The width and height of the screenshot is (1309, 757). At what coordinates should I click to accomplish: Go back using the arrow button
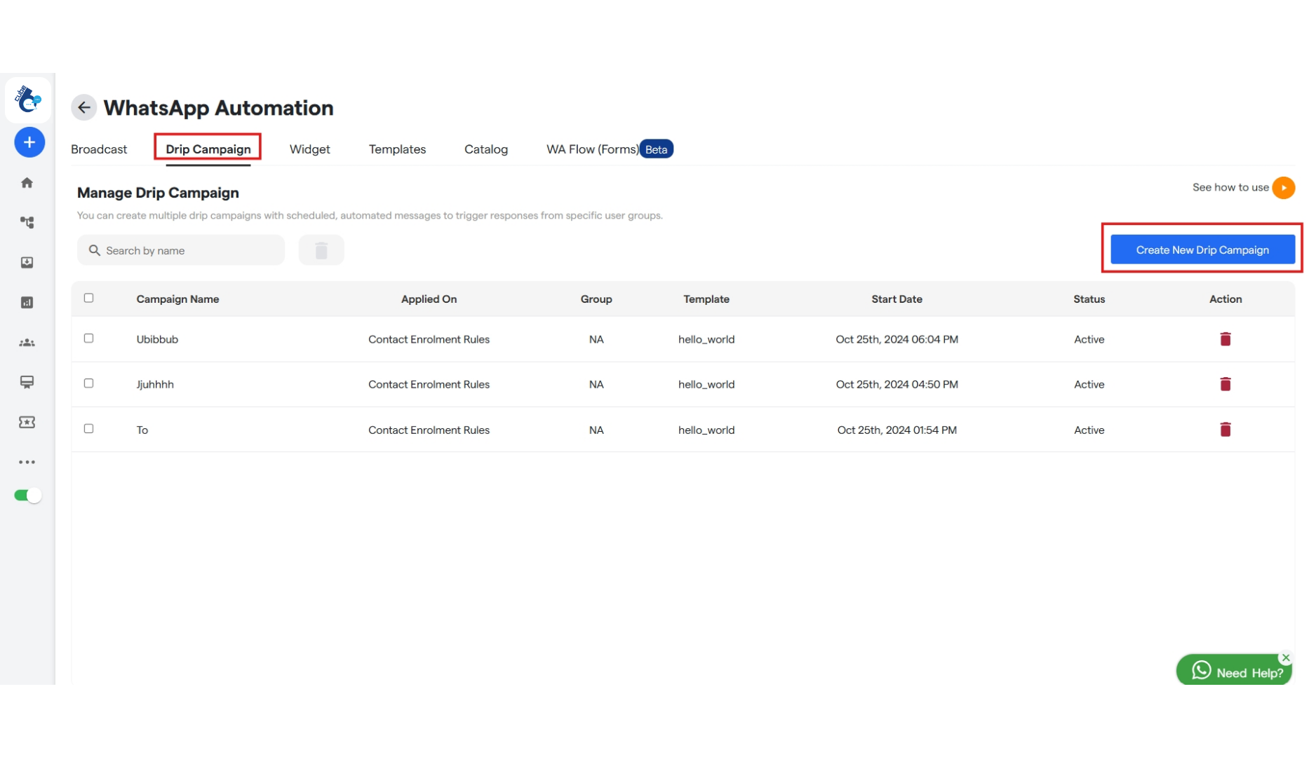pos(84,107)
